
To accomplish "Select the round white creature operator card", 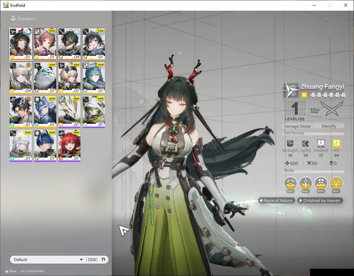I will pos(45,78).
